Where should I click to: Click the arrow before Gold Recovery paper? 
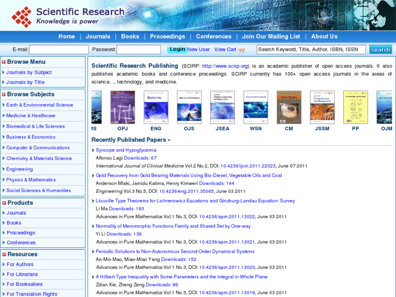[93, 175]
